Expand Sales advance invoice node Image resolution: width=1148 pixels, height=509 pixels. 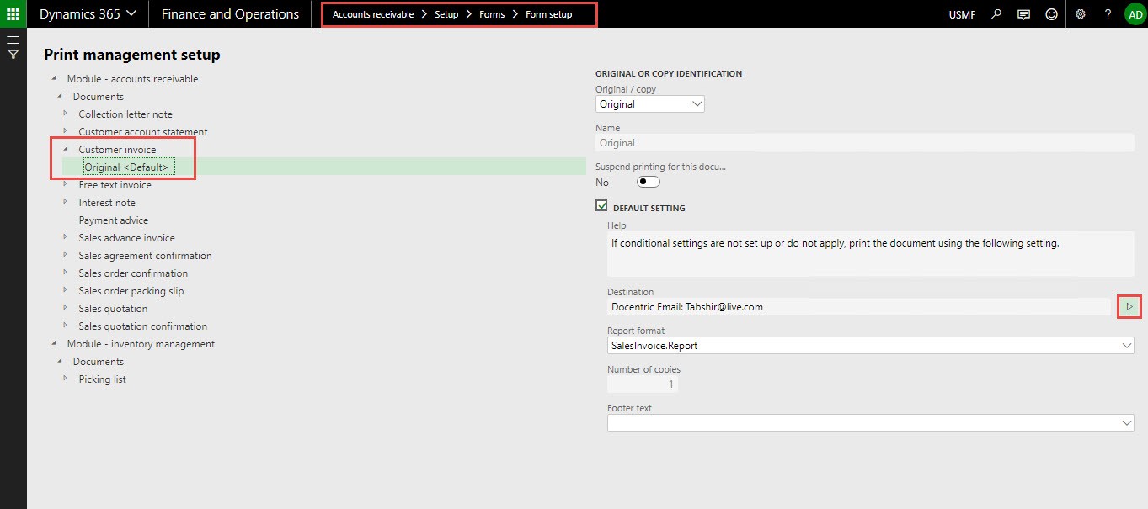tap(67, 238)
